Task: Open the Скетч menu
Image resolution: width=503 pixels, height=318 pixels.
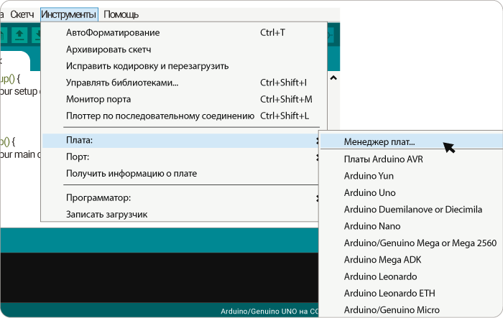Action: coord(22,14)
